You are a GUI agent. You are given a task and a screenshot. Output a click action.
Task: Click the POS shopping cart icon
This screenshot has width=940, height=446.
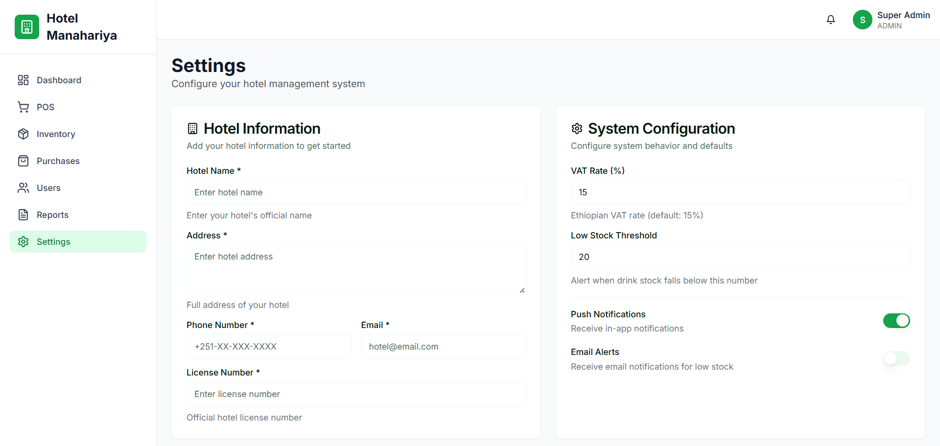tap(23, 107)
